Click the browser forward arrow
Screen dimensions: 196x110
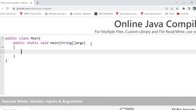coord(2,9)
